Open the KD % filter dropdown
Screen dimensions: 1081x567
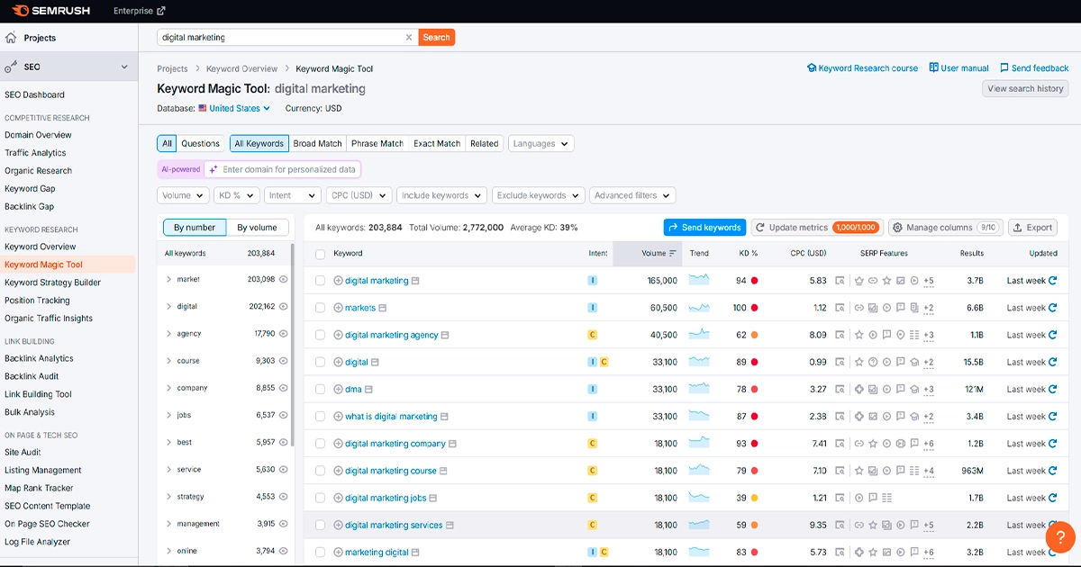(x=236, y=195)
